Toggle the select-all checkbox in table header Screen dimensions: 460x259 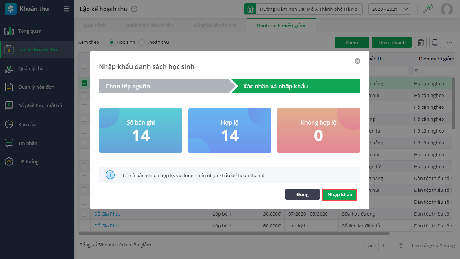click(84, 65)
